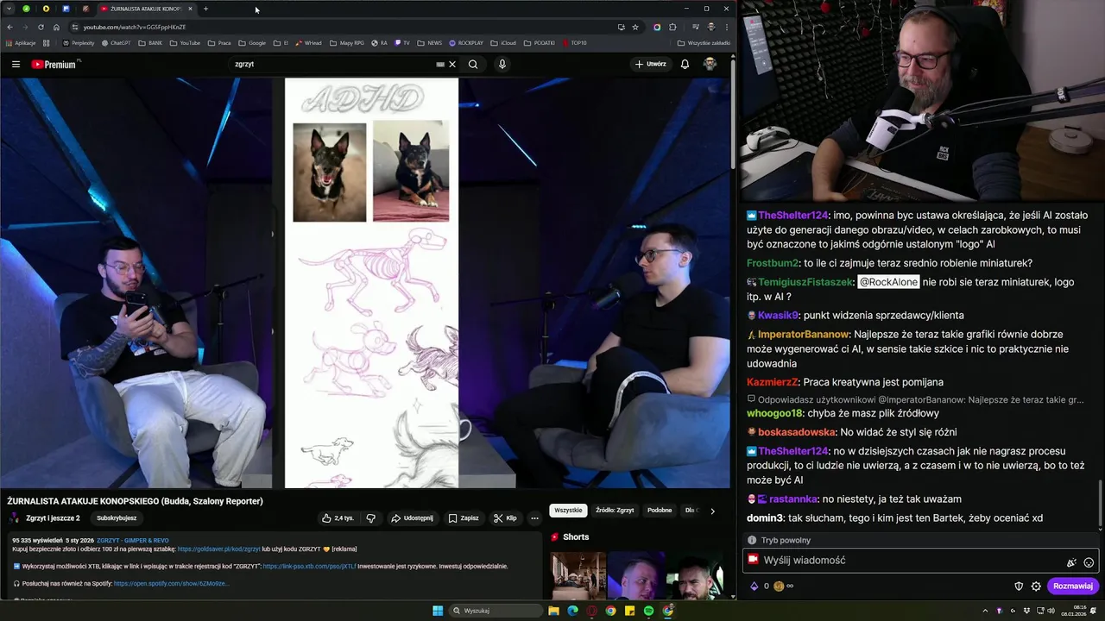Open Spotify from the taskbar
1105x621 pixels.
point(648,611)
